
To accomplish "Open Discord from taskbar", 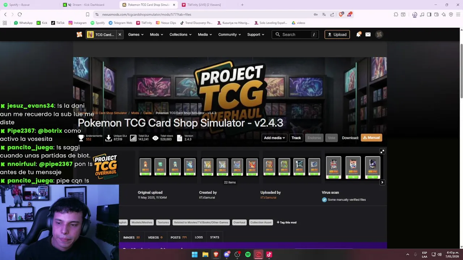I will [x=226, y=255].
